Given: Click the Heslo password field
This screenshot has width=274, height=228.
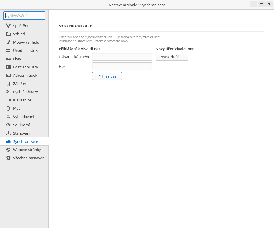Looking at the screenshot, I should (122, 66).
